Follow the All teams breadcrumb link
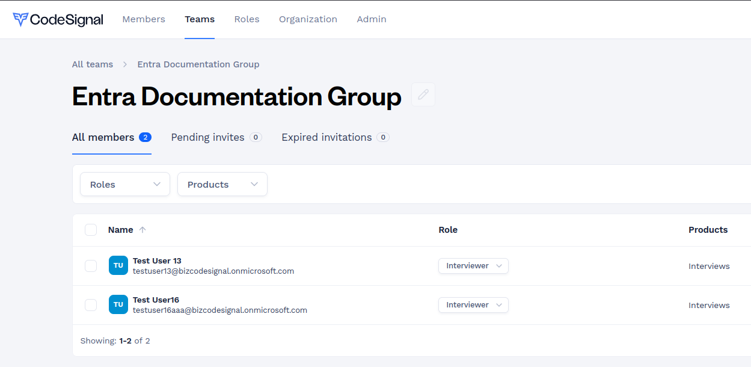 coord(93,64)
